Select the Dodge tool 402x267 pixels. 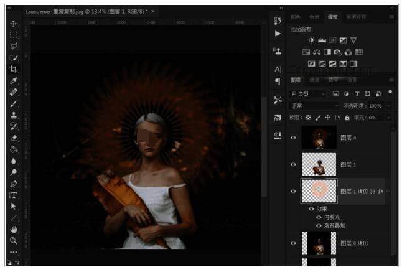point(13,172)
